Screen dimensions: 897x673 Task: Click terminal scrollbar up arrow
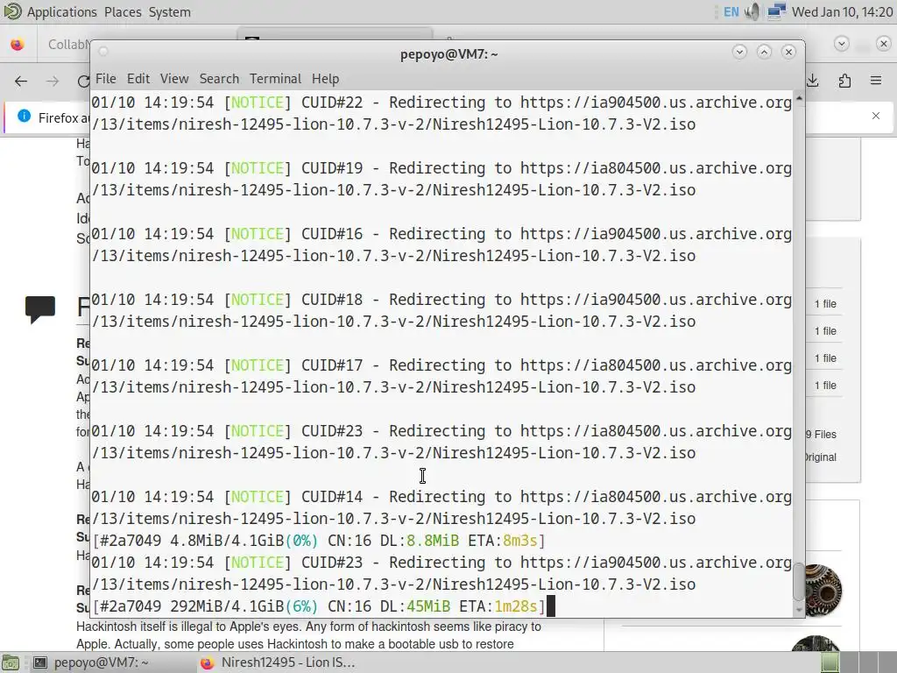[x=799, y=98]
